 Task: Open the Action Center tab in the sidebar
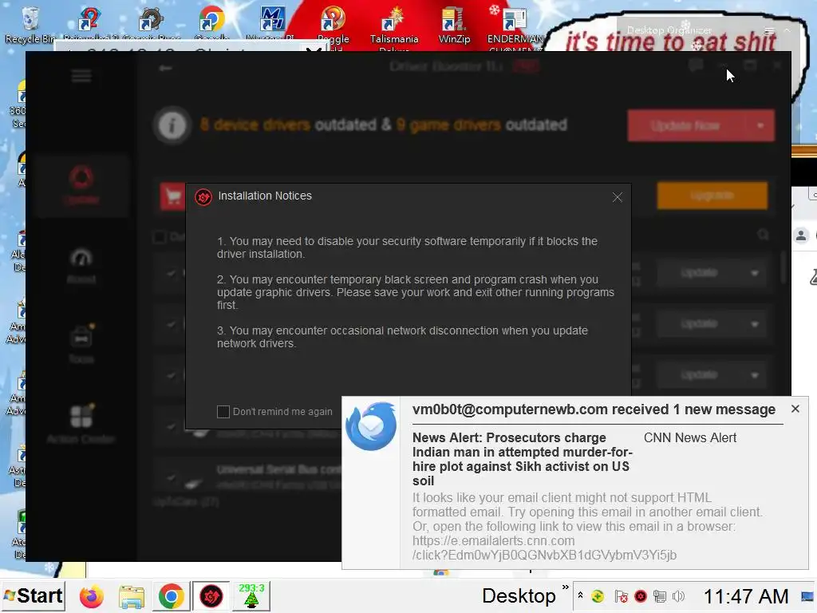click(81, 425)
